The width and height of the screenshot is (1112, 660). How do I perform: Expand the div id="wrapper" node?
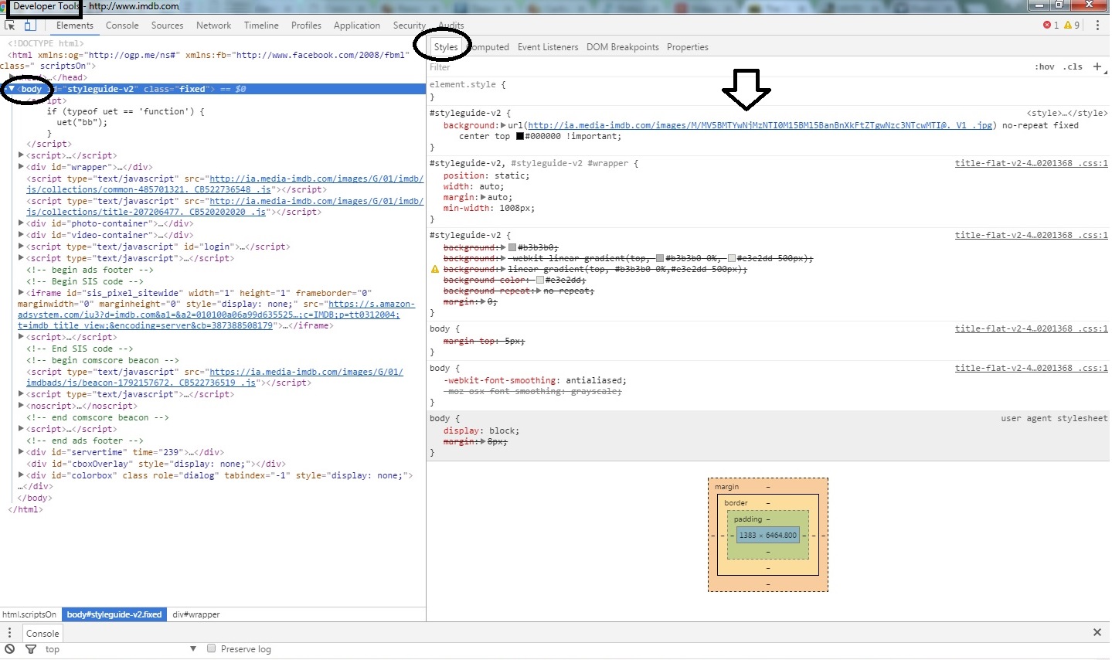click(x=21, y=167)
